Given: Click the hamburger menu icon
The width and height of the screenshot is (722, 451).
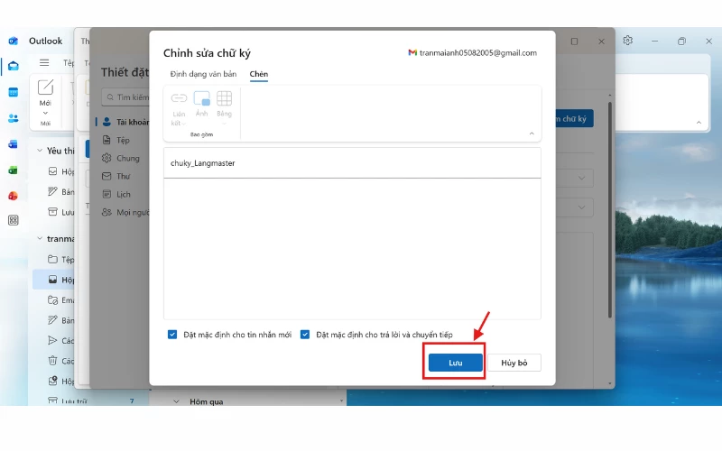Looking at the screenshot, I should [x=44, y=63].
